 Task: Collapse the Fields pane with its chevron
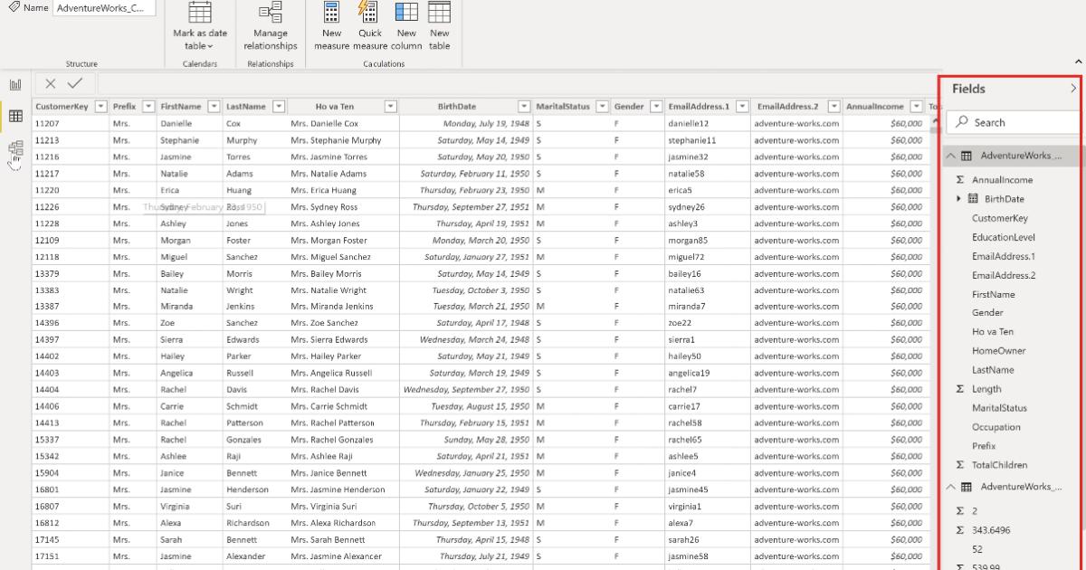coord(1074,90)
